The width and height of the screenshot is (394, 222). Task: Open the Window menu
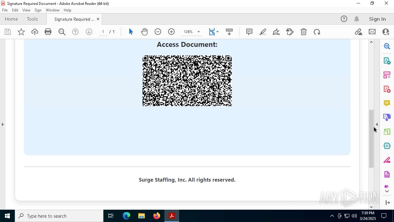(x=53, y=10)
